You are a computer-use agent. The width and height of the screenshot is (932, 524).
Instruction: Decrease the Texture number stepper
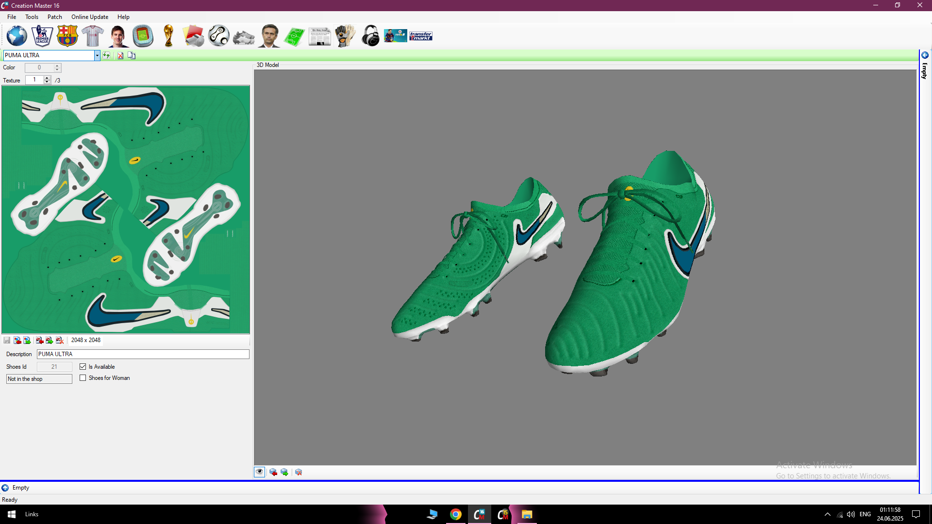[47, 82]
